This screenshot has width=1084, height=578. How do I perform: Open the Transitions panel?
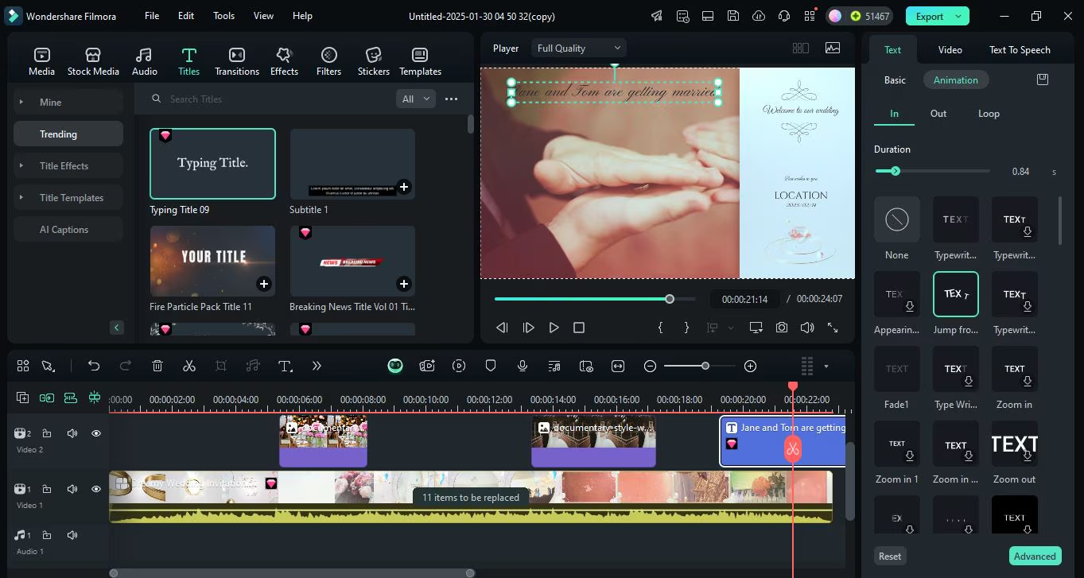[237, 61]
